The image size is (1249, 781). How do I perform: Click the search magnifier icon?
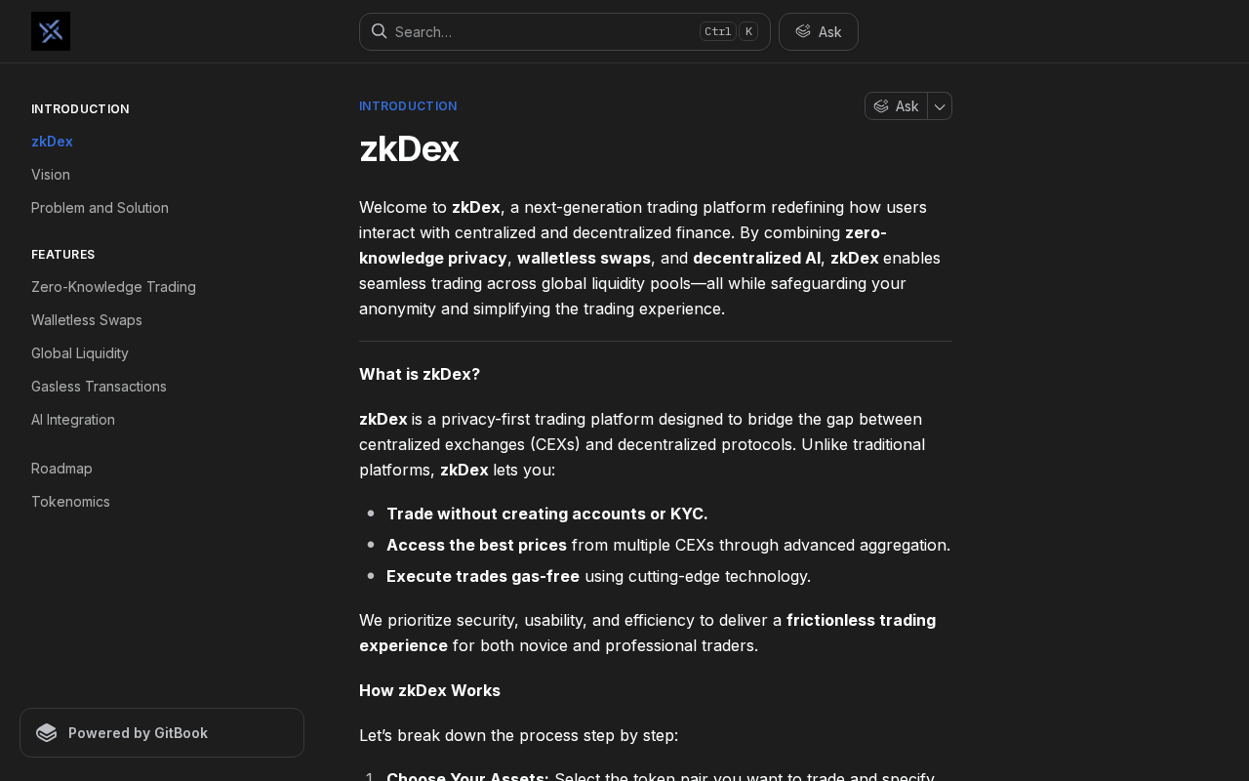380,31
